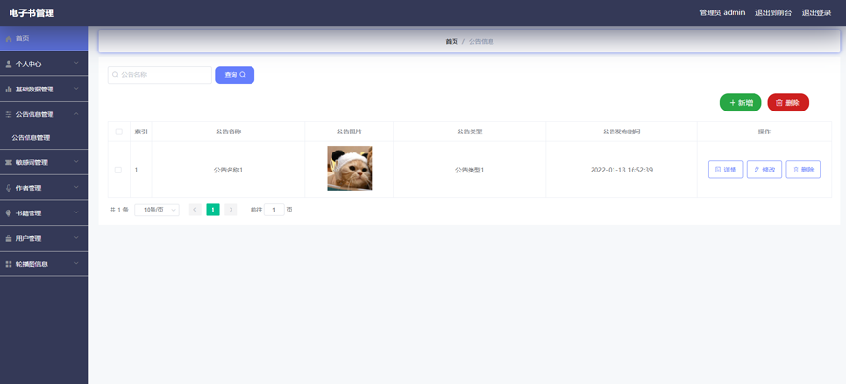Focus the 公告名称 search input
The width and height of the screenshot is (846, 384).
coord(159,75)
